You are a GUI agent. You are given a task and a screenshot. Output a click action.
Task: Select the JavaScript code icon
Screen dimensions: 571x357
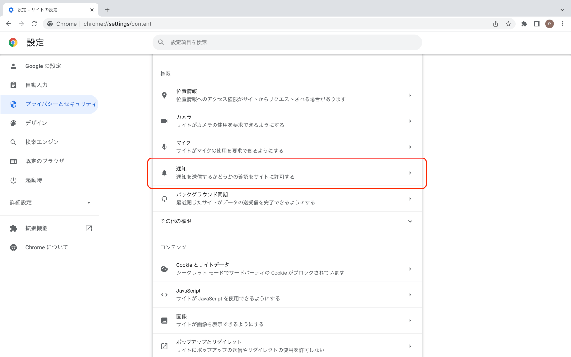[164, 295]
